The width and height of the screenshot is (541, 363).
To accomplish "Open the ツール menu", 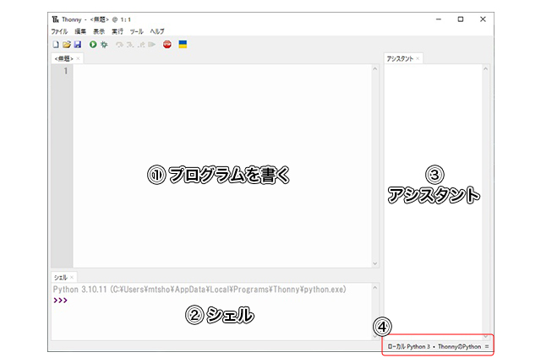I will (x=136, y=31).
